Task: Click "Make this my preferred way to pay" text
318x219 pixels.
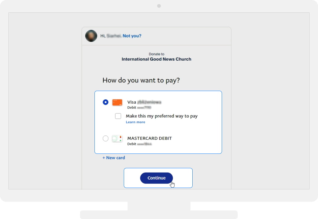Action: 161,116
